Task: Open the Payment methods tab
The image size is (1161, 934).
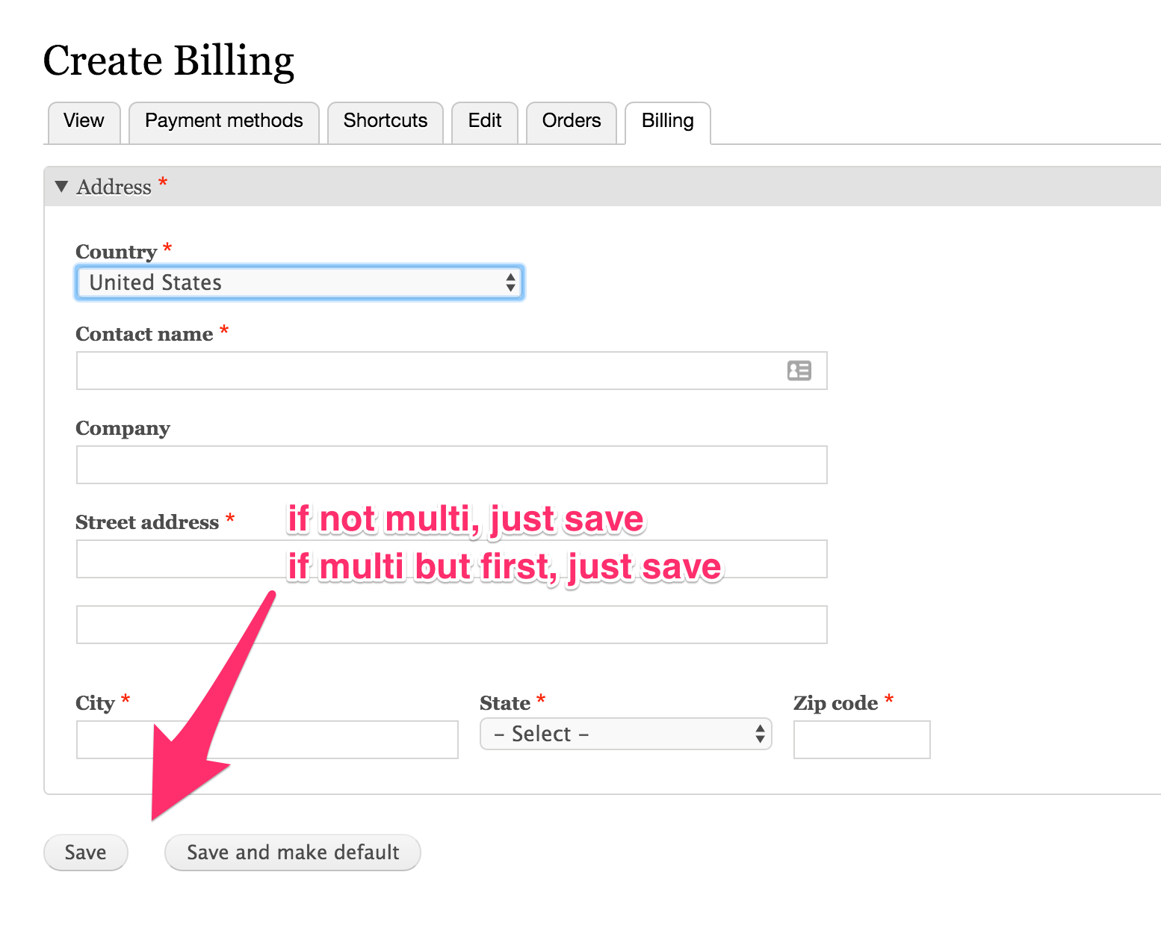Action: pos(224,121)
